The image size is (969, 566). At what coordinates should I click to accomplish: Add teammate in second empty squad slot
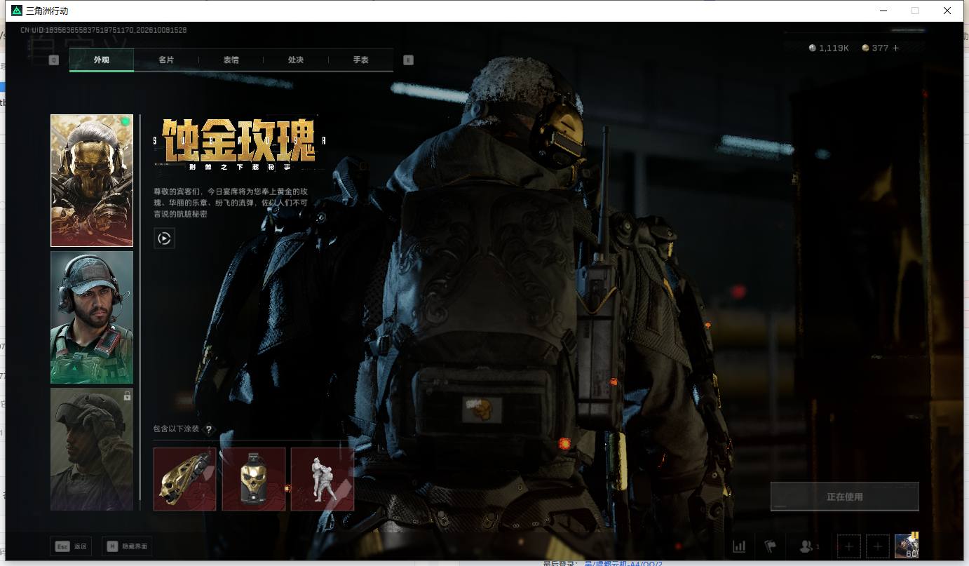878,546
